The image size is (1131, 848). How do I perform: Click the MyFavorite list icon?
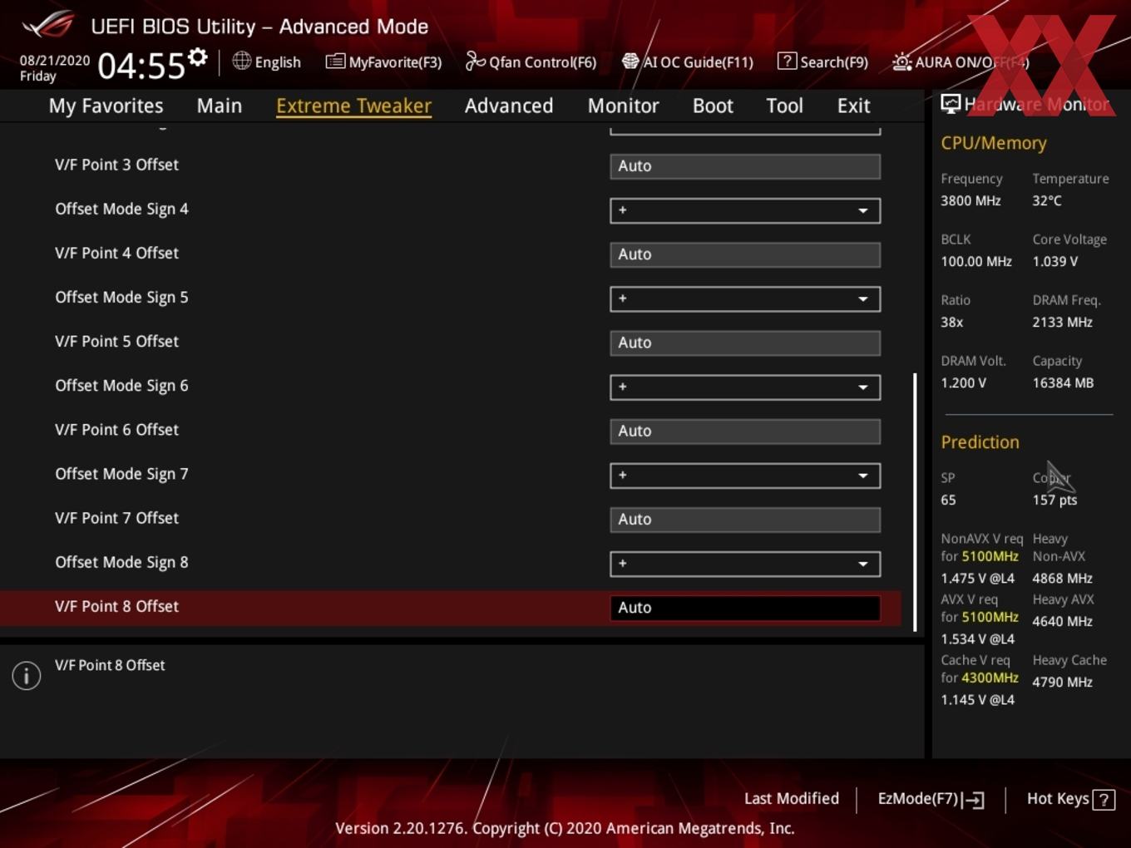click(x=335, y=62)
